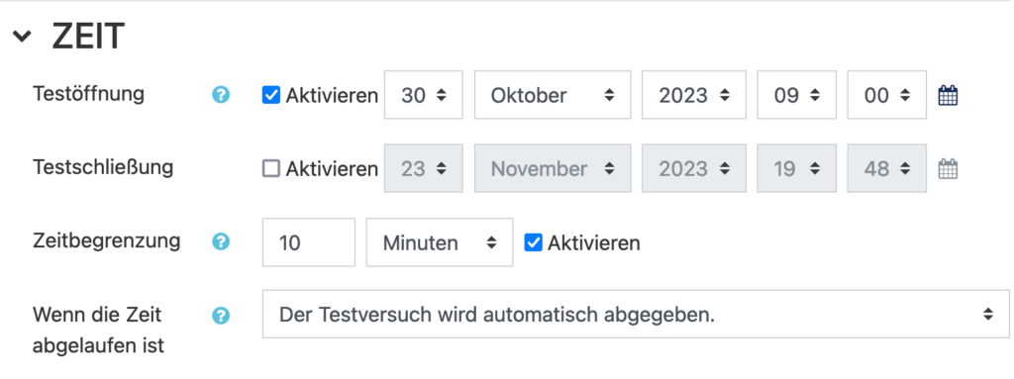Enable the Testschließung Aktivieren checkbox
The image size is (1014, 379).
[271, 169]
